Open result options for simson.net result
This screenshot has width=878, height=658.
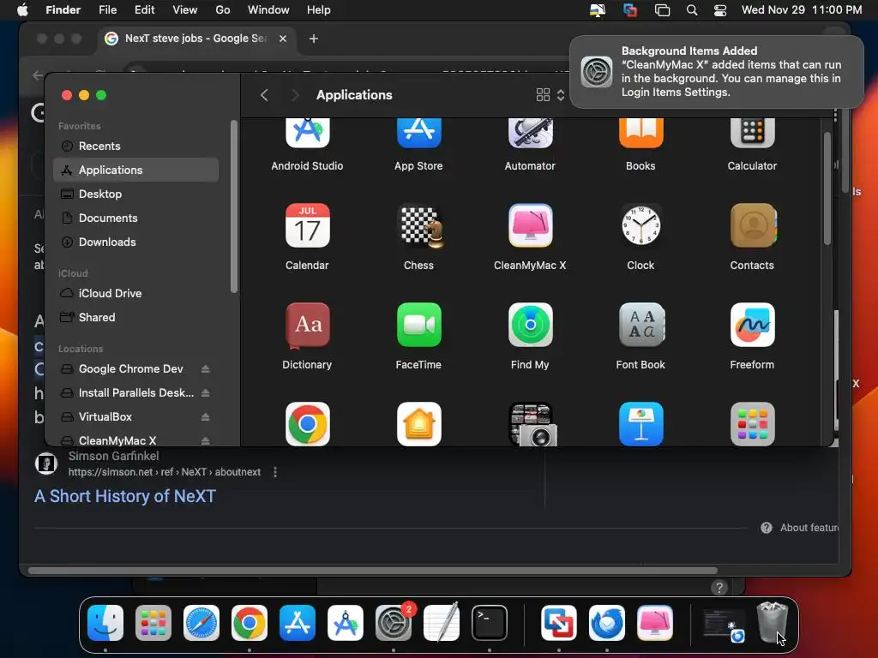click(275, 472)
